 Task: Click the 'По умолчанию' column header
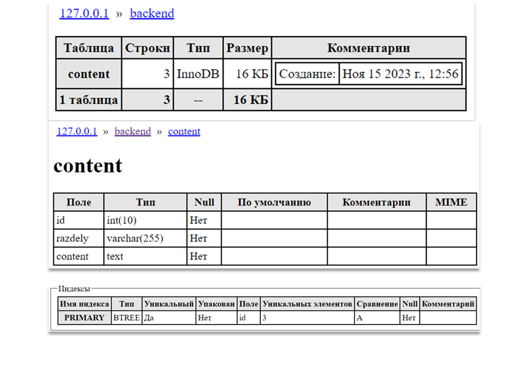pyautogui.click(x=274, y=202)
